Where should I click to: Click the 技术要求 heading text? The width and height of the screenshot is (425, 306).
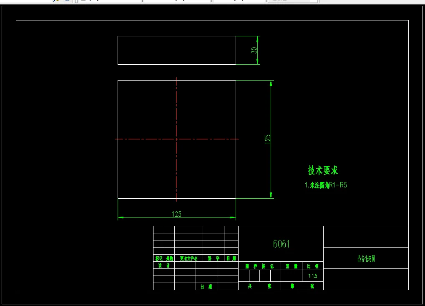[x=323, y=170]
